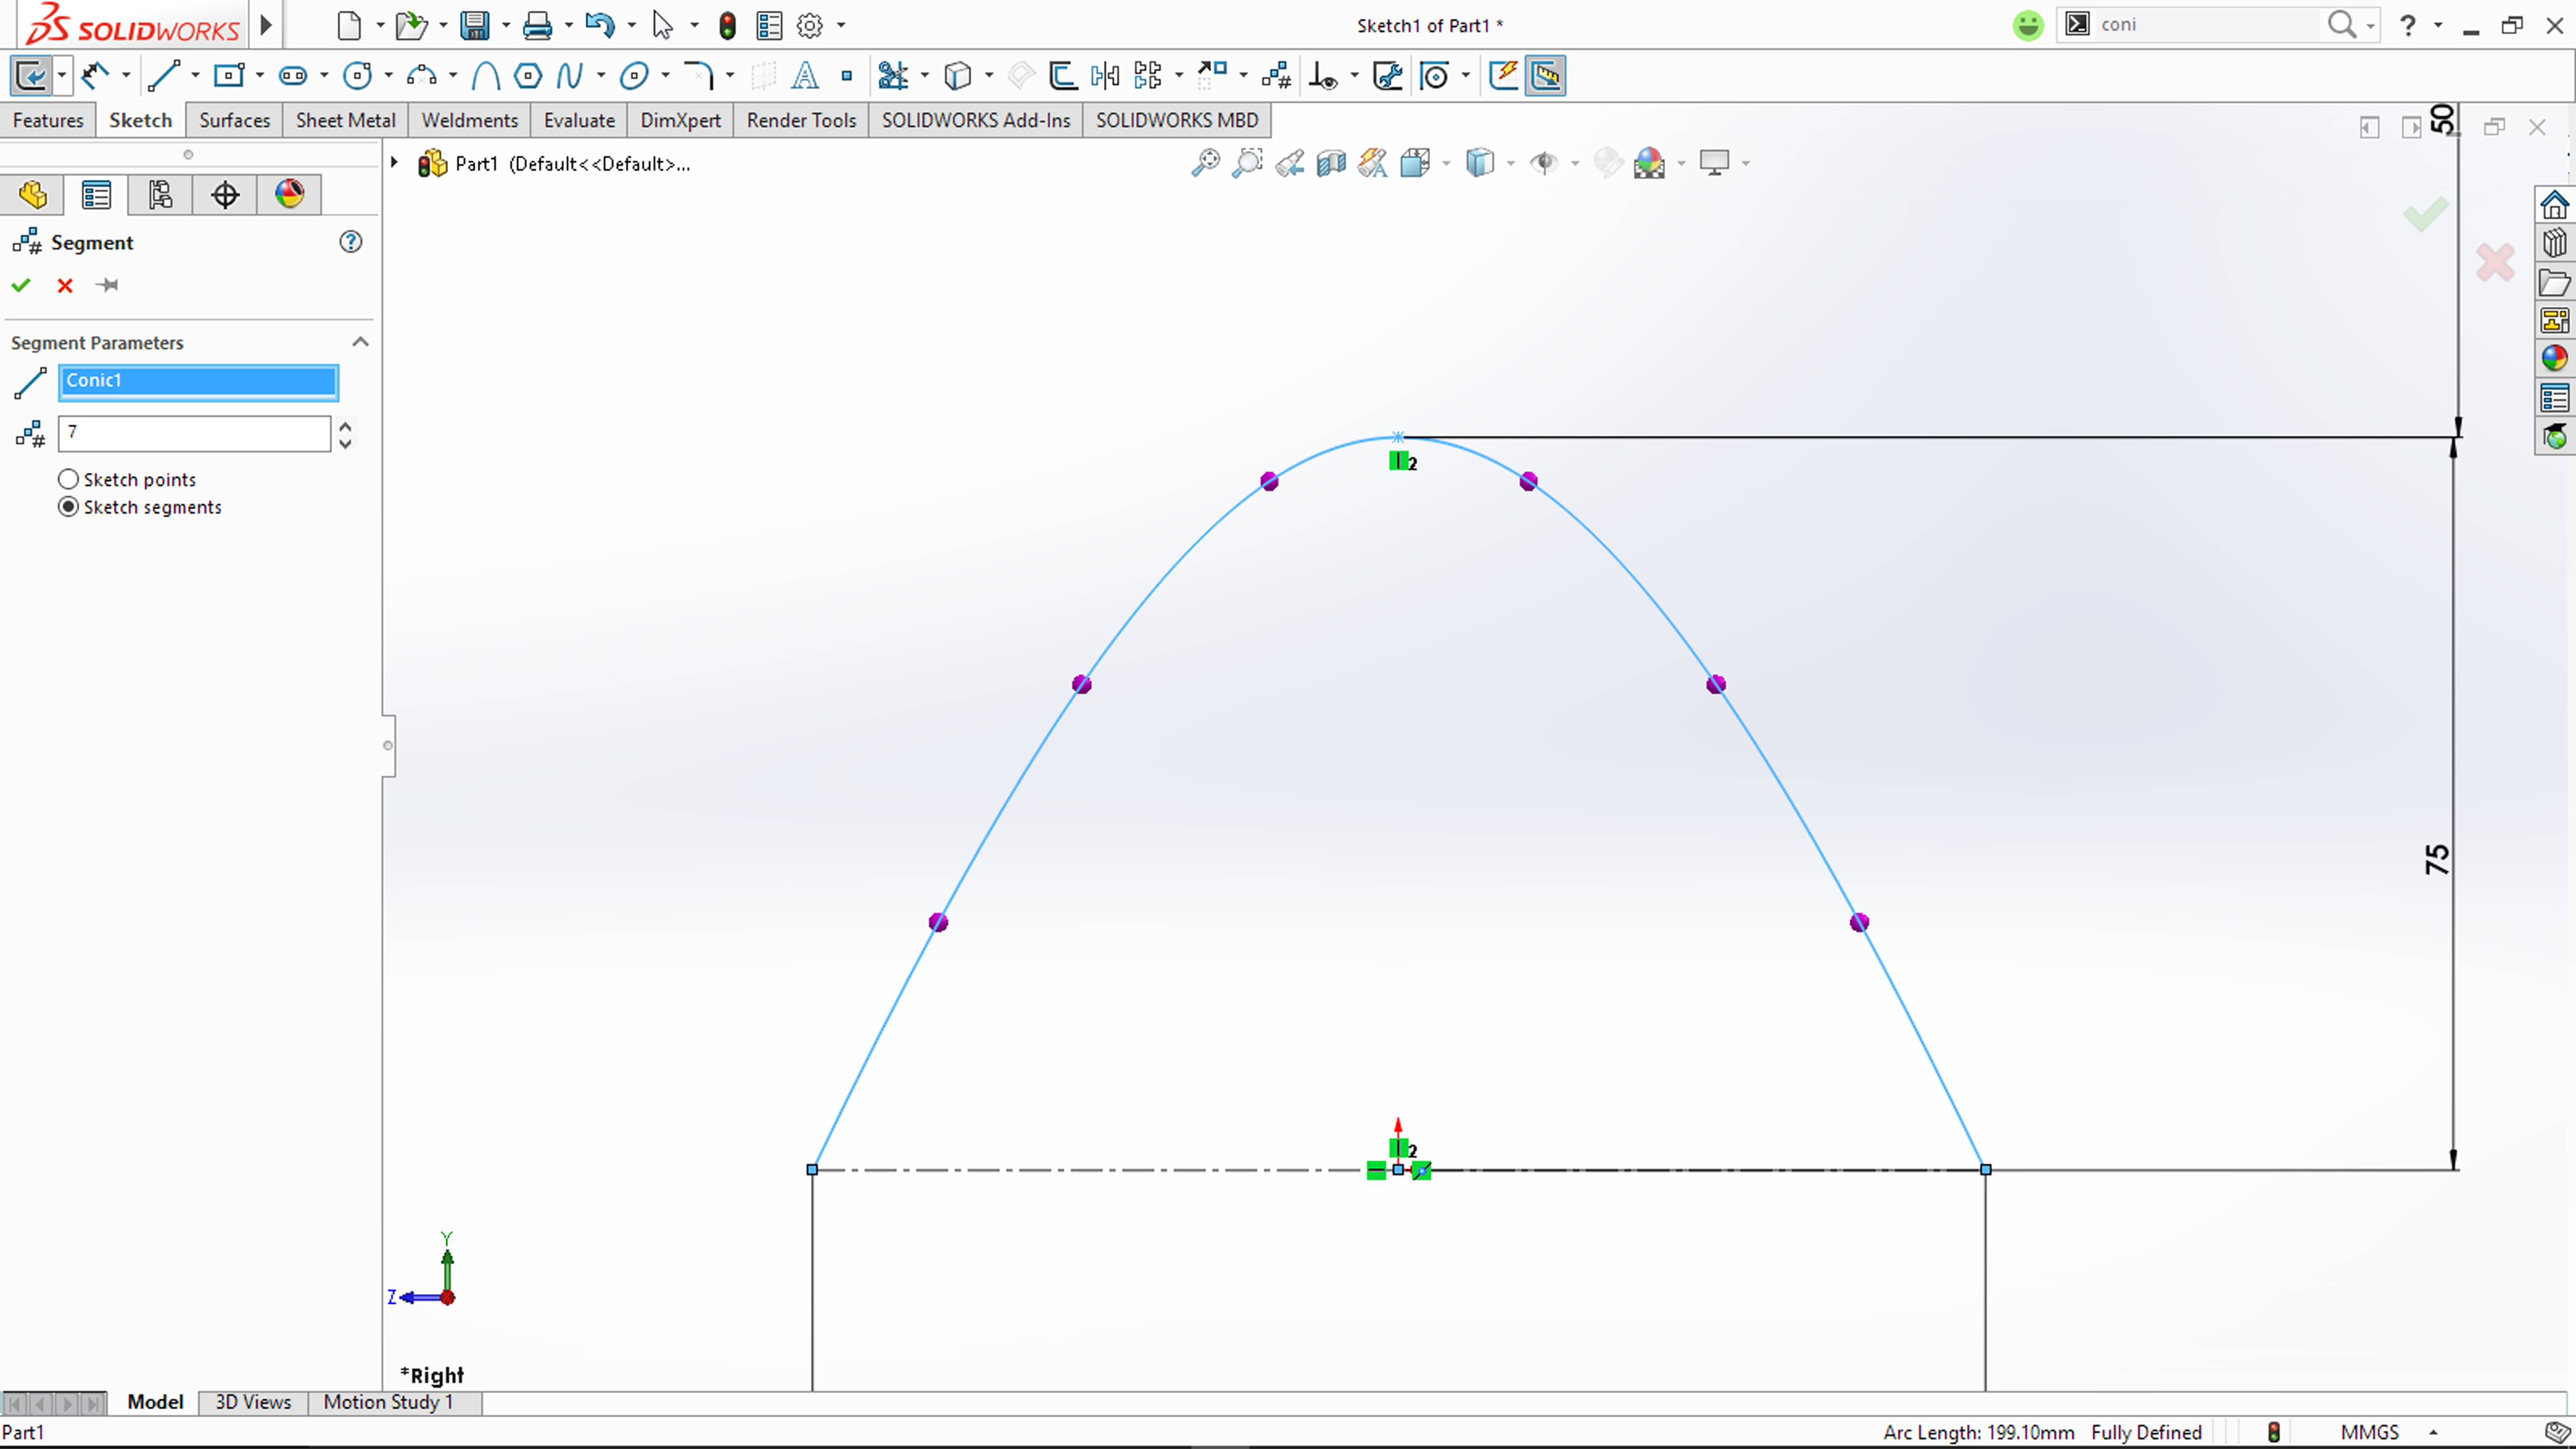
Task: Click the Trim Entities tool
Action: [x=893, y=75]
